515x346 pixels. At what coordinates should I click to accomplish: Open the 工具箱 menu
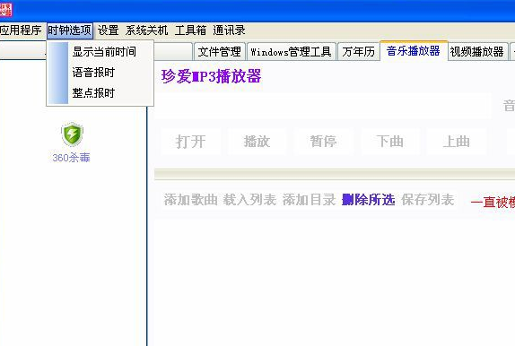click(190, 30)
